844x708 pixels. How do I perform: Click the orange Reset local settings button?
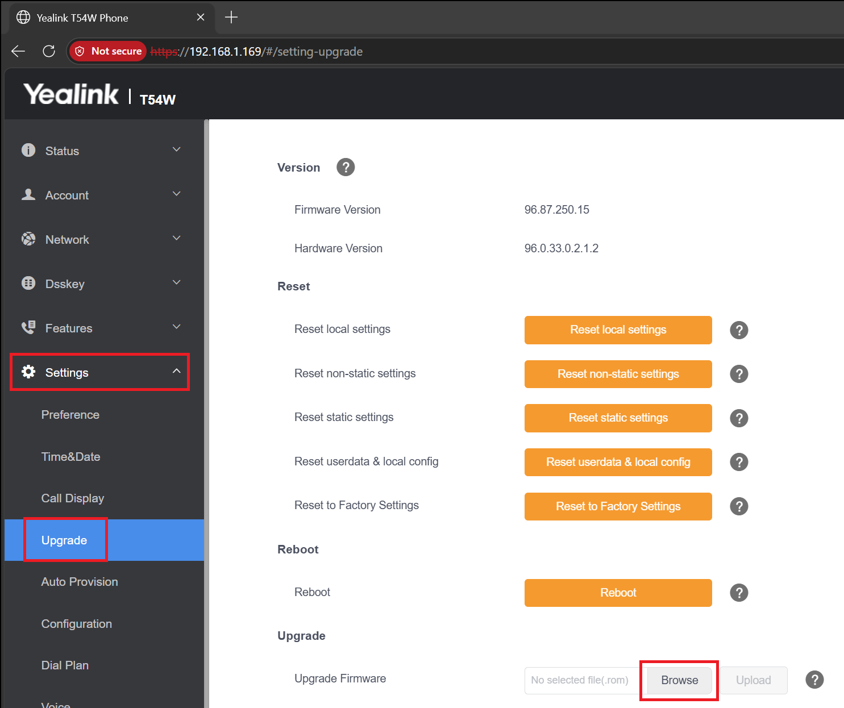[x=618, y=330]
